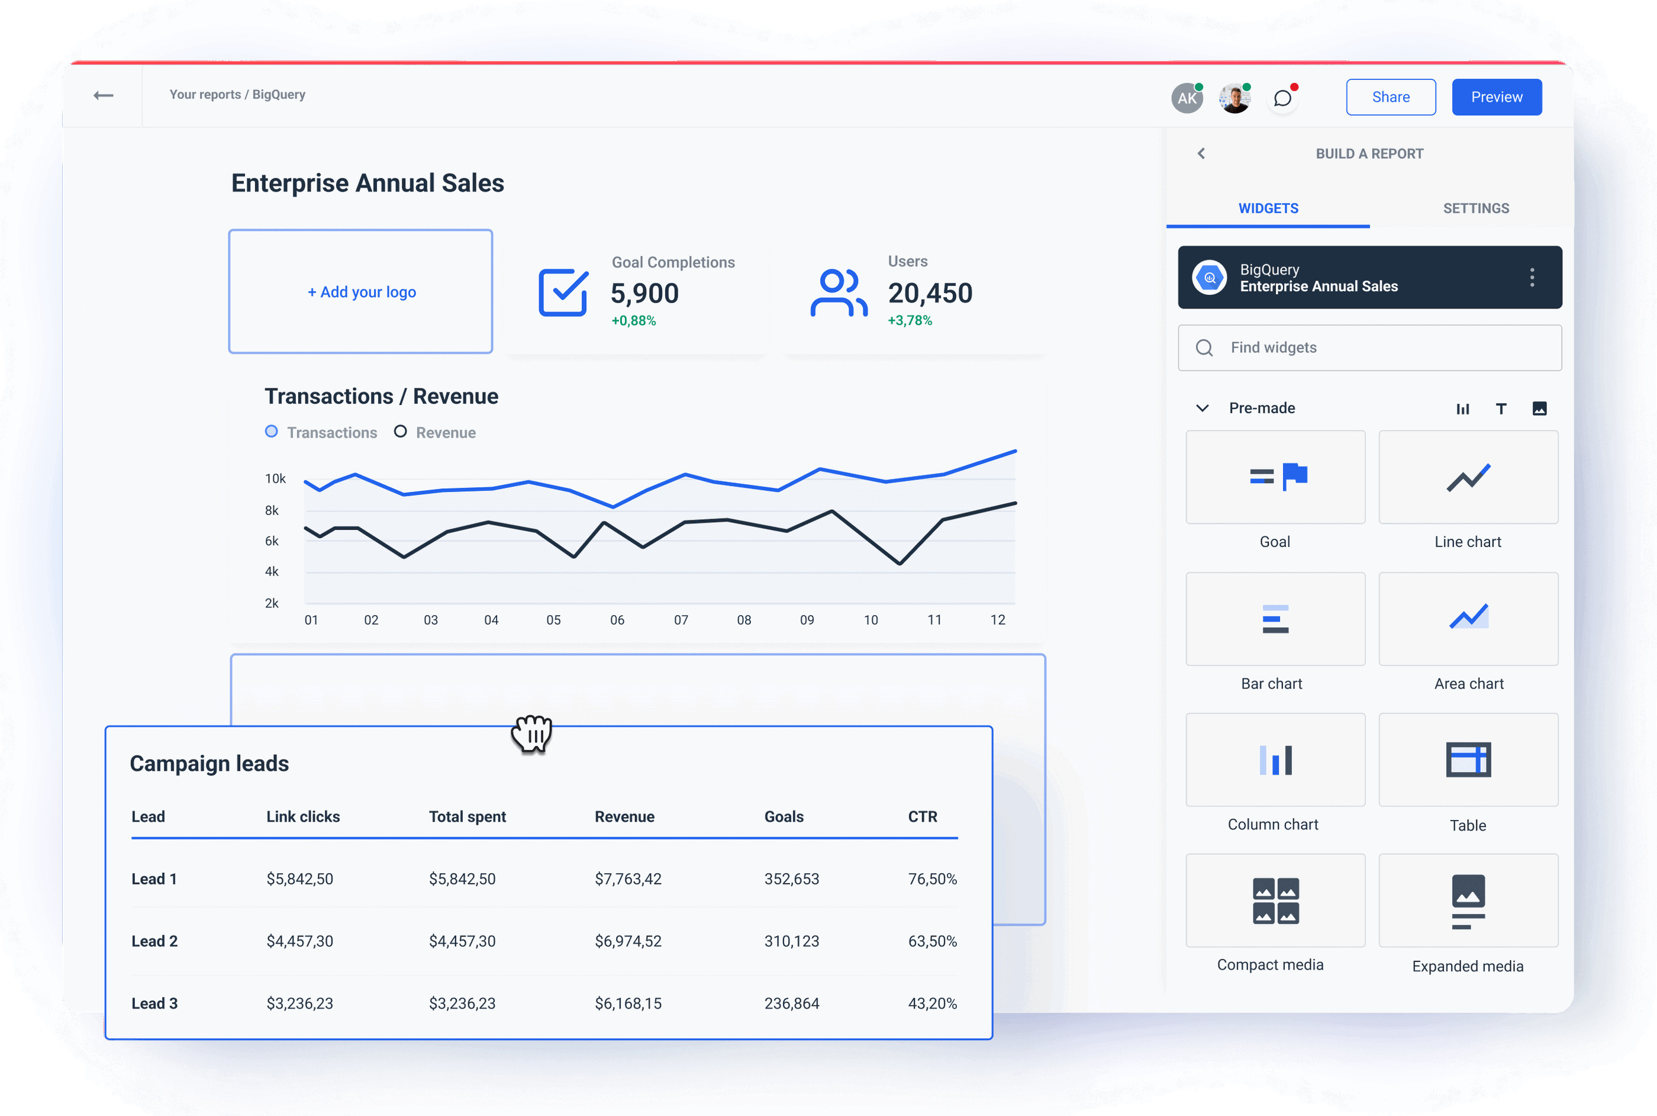The height and width of the screenshot is (1116, 1657).
Task: Toggle the Revenue legend series
Action: (x=435, y=432)
